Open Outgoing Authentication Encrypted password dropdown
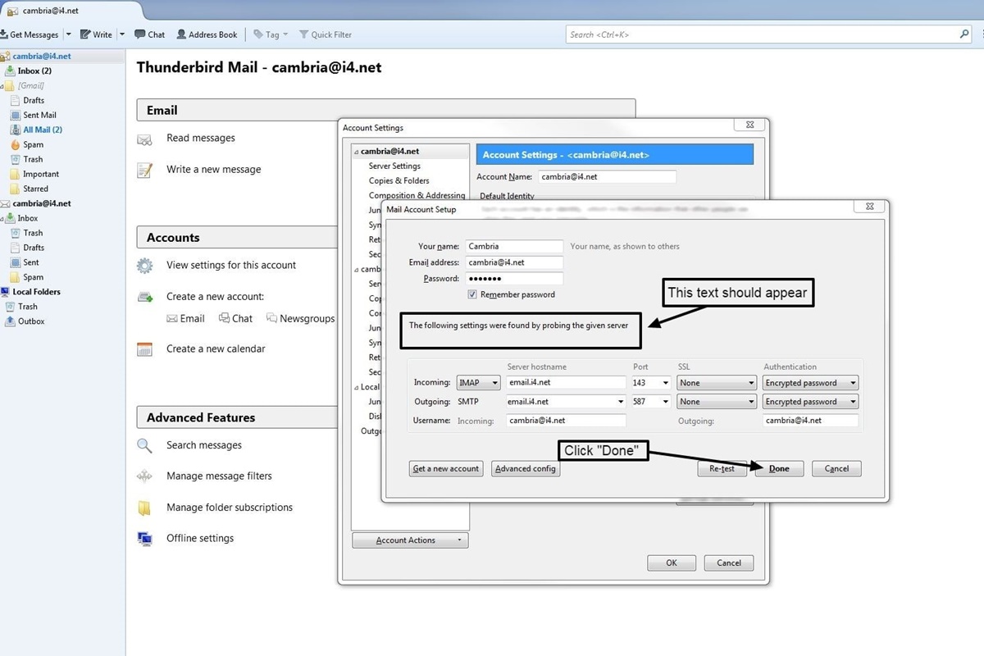This screenshot has height=656, width=984. (x=810, y=402)
